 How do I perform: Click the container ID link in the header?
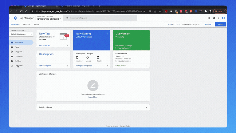[x=174, y=24]
